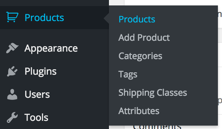The height and width of the screenshot is (129, 222).
Task: Click the Users person icon
Action: (12, 94)
